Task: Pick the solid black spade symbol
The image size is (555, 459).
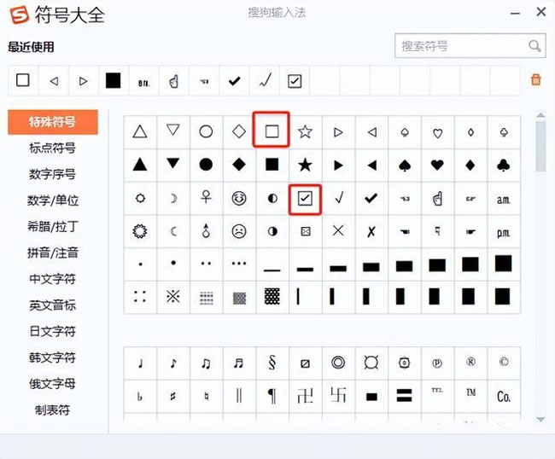Action: [404, 165]
